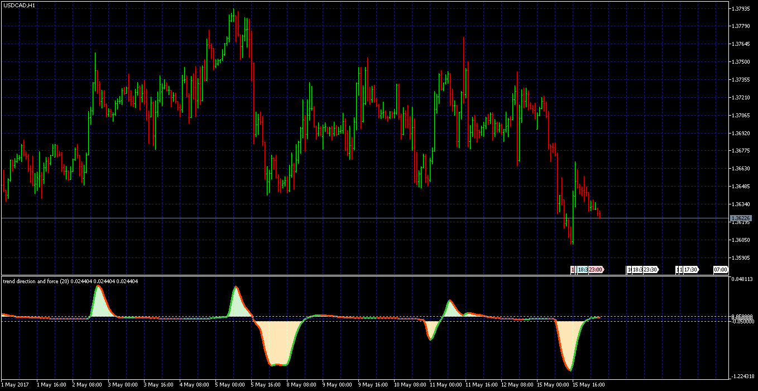This screenshot has height=391, width=758.
Task: Click the pink 23:00 news event marker
Action: coord(596,270)
